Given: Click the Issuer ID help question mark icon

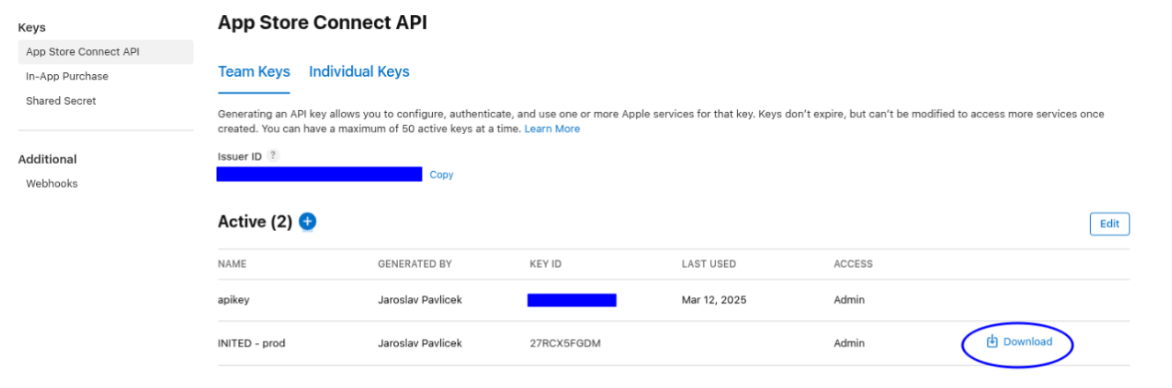Looking at the screenshot, I should [273, 155].
